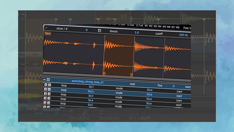The width and height of the screenshot is (234, 132).
Task: Click the arrows icon next to slicer count
Action: pos(100,31)
